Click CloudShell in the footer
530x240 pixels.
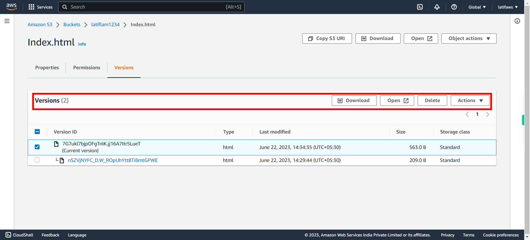click(x=19, y=235)
